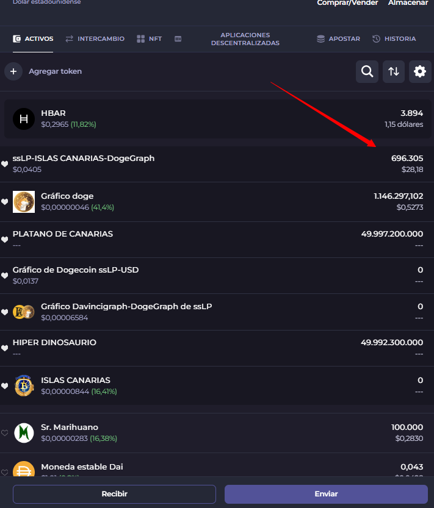
Task: Open the APOSTAR tab
Action: [338, 39]
